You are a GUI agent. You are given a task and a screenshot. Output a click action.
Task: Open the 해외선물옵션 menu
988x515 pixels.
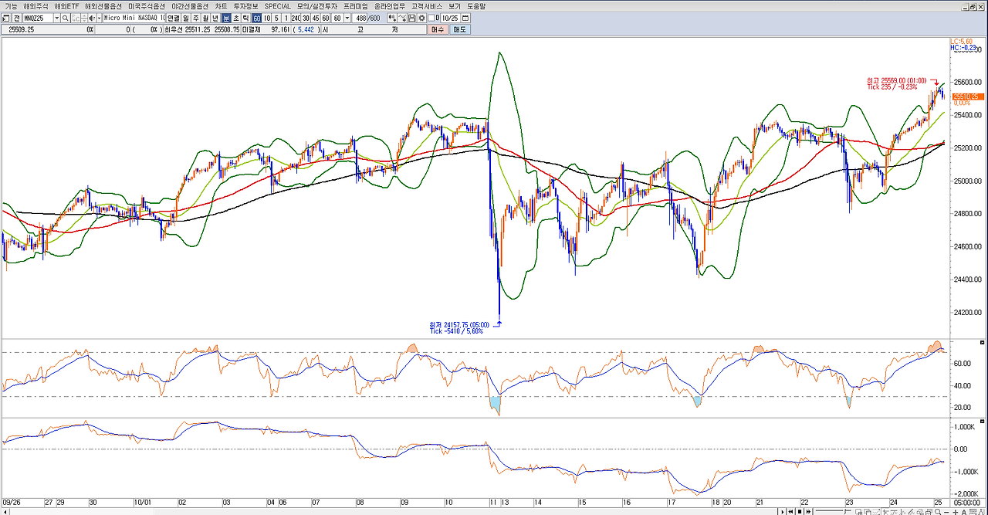103,6
